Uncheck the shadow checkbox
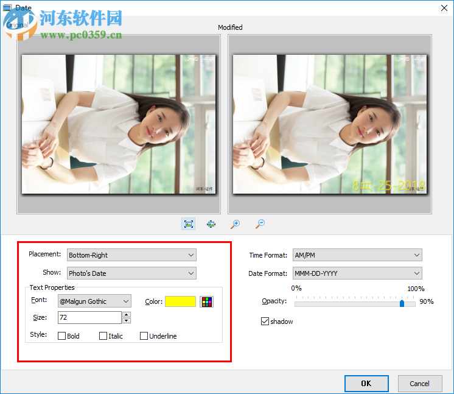The height and width of the screenshot is (394, 454). coord(265,322)
